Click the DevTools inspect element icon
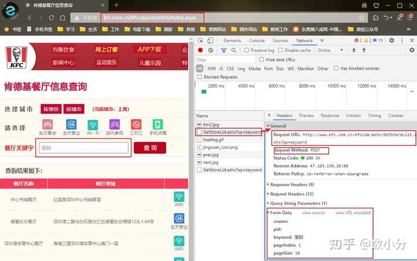Viewport: 417px width, 261px height. point(200,41)
